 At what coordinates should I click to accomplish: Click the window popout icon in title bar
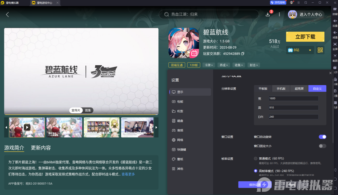pyautogui.click(x=306, y=3)
